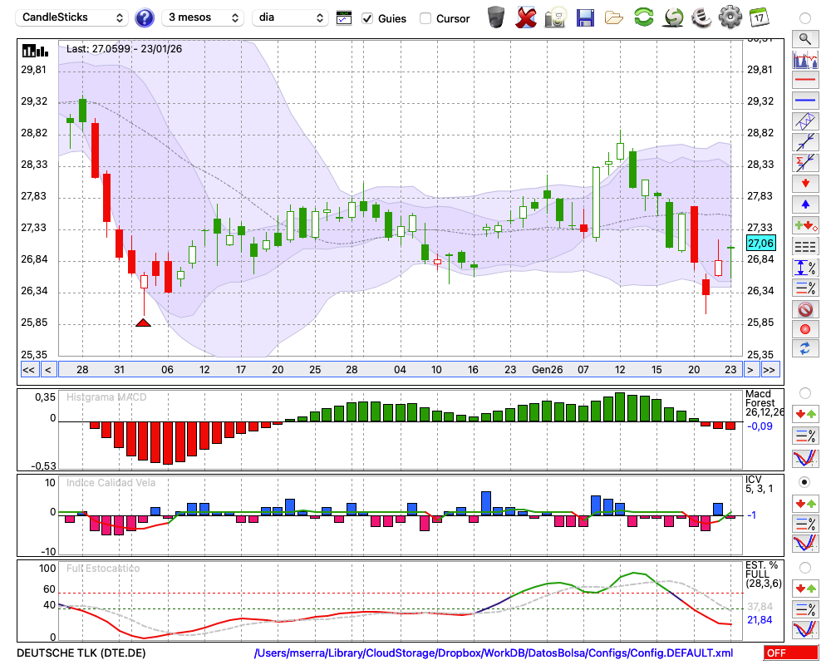Click the bar chart icon in chart corner
Screen dimensions: 831x665
[35, 51]
